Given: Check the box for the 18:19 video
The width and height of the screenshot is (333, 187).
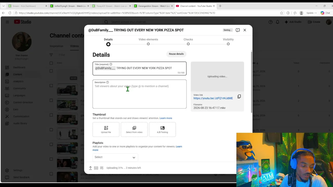Looking at the screenshot, I should (51, 130).
